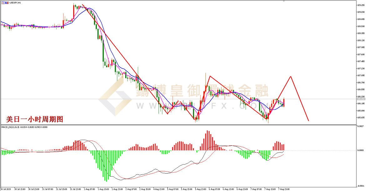
Task: Click the 109.255 price axis label
Action: 361,5
